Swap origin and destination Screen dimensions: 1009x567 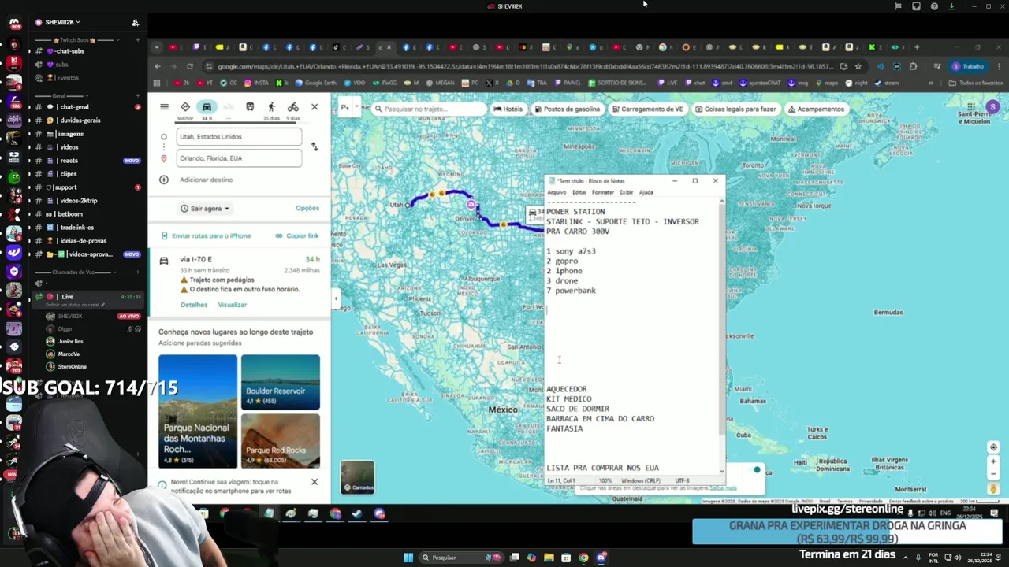[x=315, y=147]
